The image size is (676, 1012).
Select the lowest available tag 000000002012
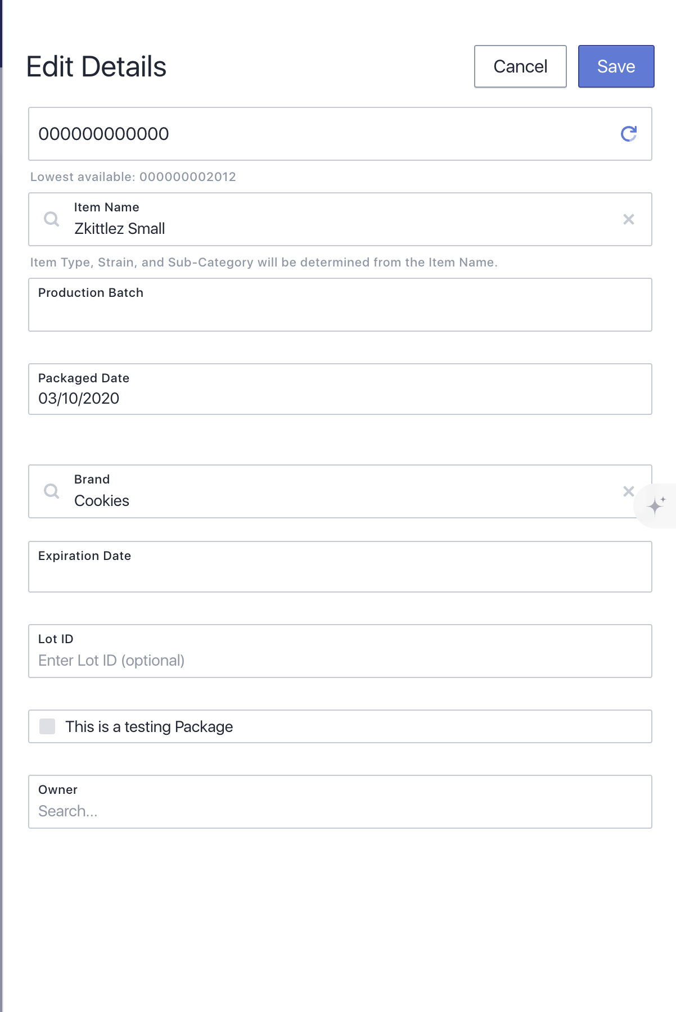coord(188,177)
